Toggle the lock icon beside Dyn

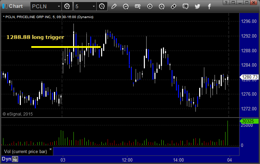point(15,159)
